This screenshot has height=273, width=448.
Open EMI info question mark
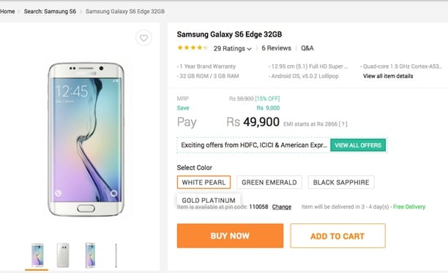click(343, 124)
